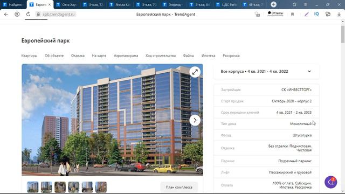
Task: Click the tab manager icon in the title bar
Action: 294,4
